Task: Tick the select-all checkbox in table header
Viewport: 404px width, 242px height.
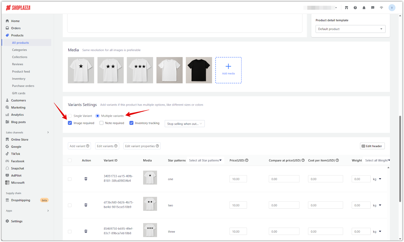Action: coord(70,160)
